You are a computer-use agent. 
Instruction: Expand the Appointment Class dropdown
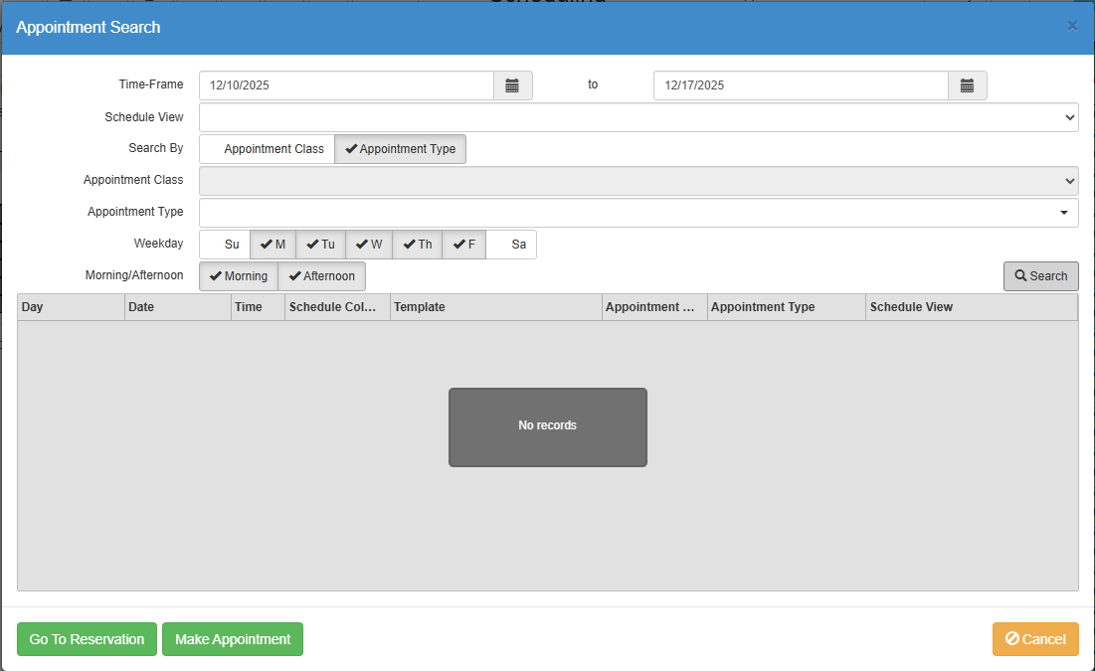[639, 181]
